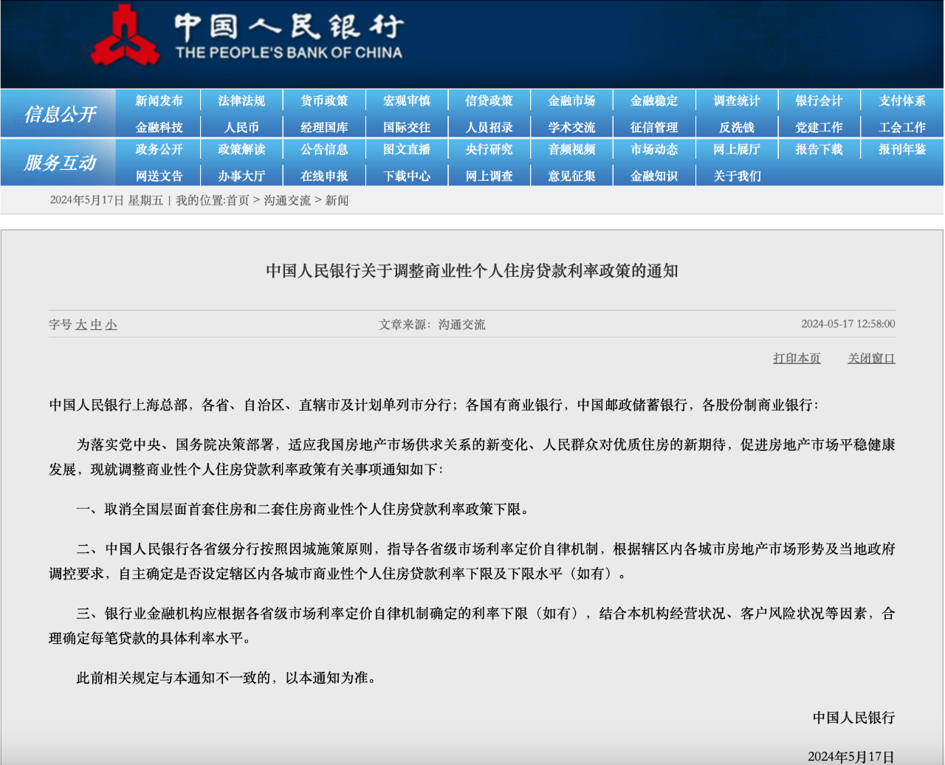Go to 首页 in breadcrumb

pyautogui.click(x=238, y=201)
